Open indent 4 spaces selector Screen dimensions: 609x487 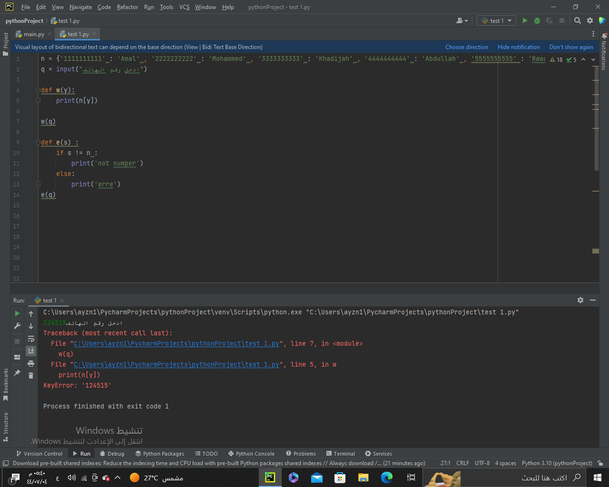505,463
